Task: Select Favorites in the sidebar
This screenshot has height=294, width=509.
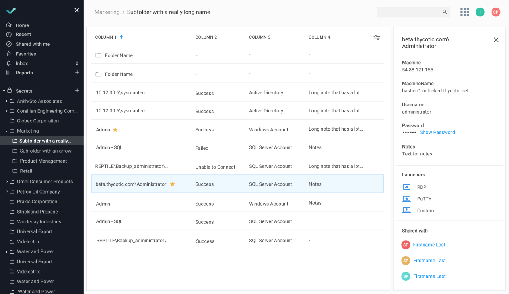Action: click(x=25, y=53)
